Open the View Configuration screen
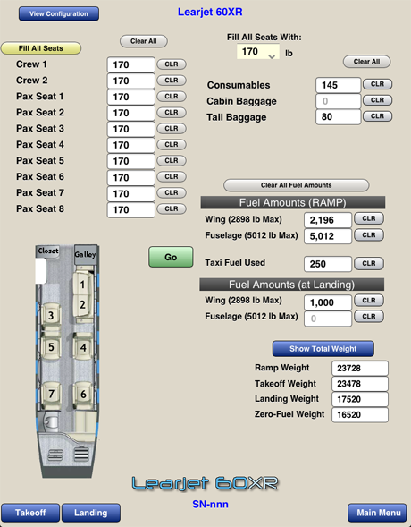Viewport: 411px width, 527px height. (x=59, y=13)
